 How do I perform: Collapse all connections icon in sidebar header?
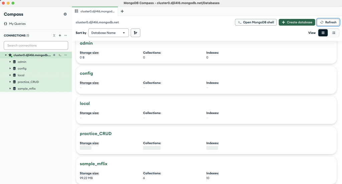click(x=54, y=35)
